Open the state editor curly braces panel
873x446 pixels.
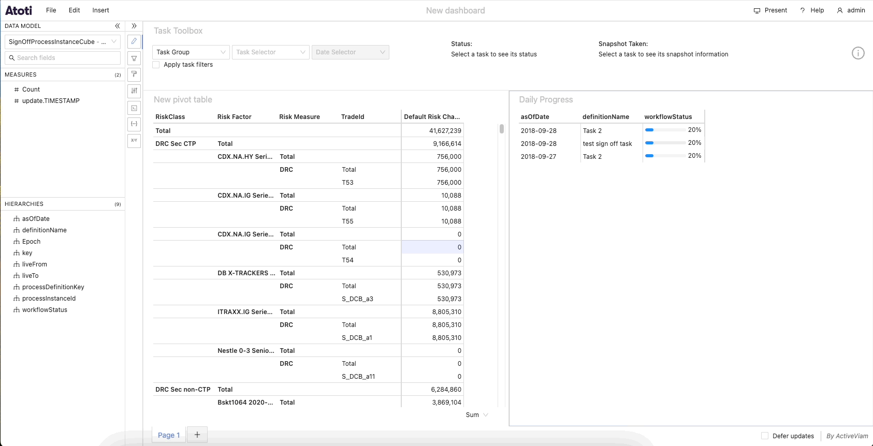[134, 124]
